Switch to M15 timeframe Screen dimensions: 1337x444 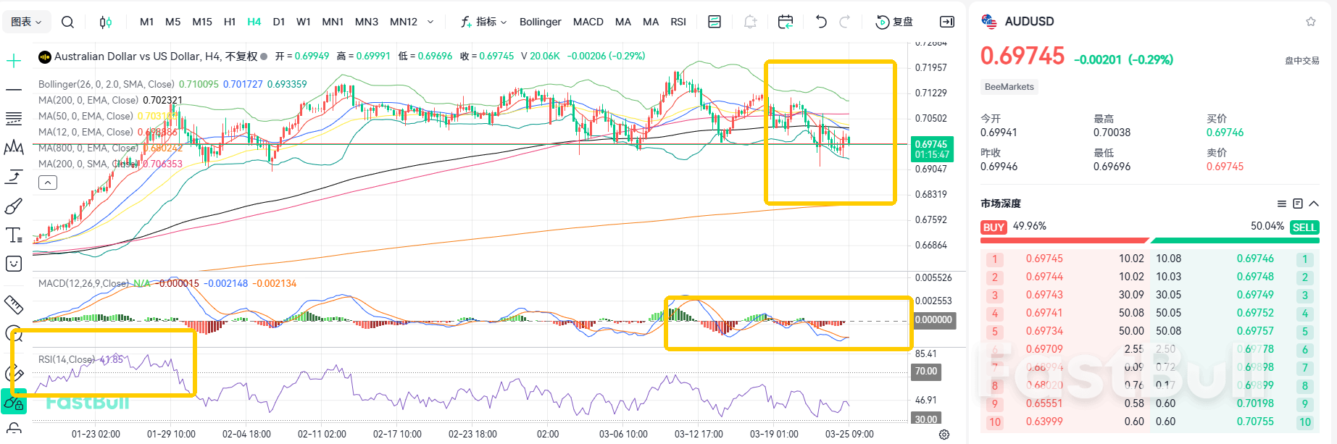(202, 22)
